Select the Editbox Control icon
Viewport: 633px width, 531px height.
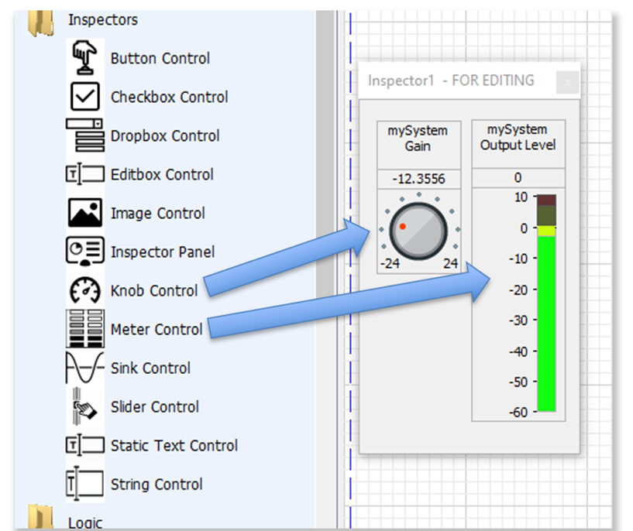[84, 174]
